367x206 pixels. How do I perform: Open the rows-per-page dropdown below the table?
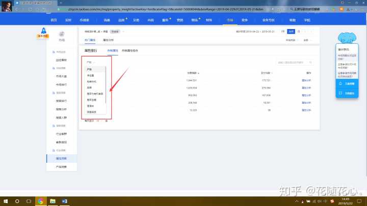tap(99, 121)
